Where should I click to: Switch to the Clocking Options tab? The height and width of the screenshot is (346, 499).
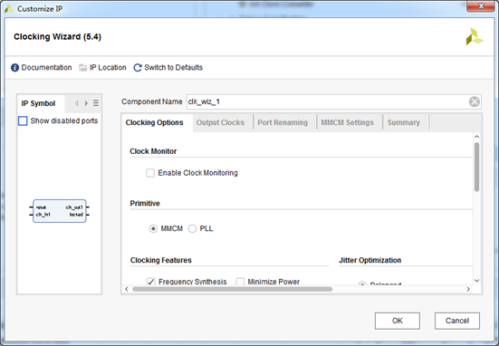pyautogui.click(x=154, y=122)
